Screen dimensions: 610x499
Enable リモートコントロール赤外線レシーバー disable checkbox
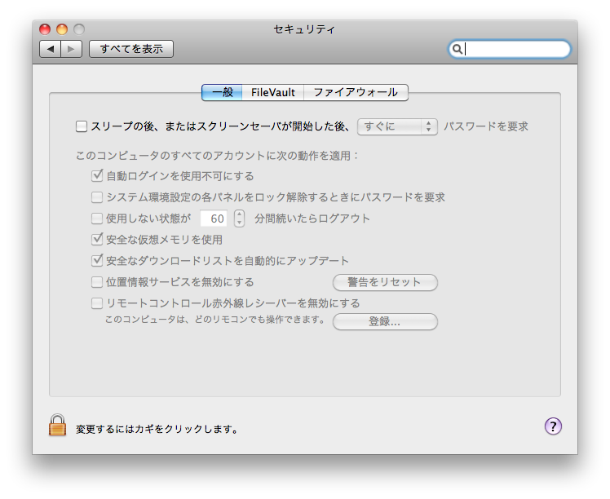pos(97,303)
